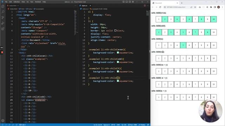The width and height of the screenshot is (225, 126).
Task: Click the black color swatch on line 7
Action: click(x=115, y=30)
